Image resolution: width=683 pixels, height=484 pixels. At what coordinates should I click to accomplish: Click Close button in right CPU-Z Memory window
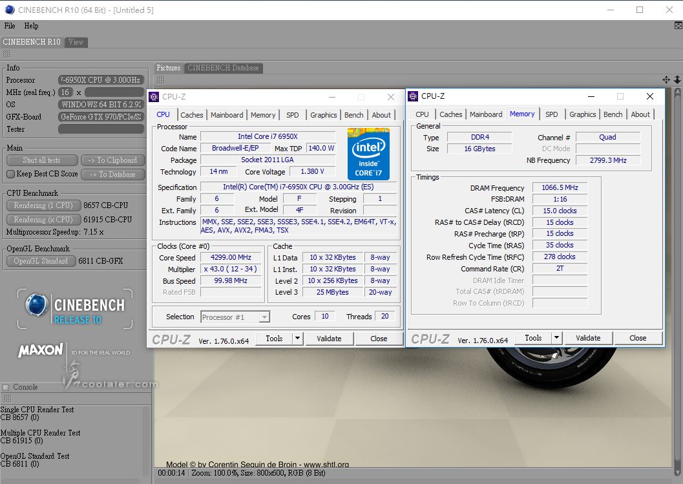click(x=638, y=337)
